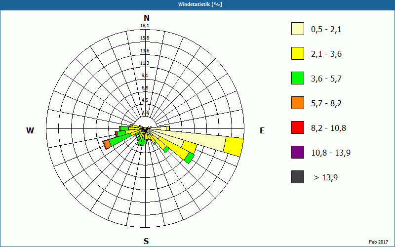This screenshot has height=247, width=395.
Task: Click the '18,1' radial scale value
Action: (x=145, y=26)
